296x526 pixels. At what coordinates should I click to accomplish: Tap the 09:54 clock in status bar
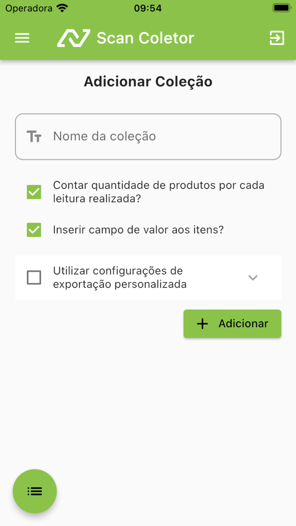[x=148, y=8]
